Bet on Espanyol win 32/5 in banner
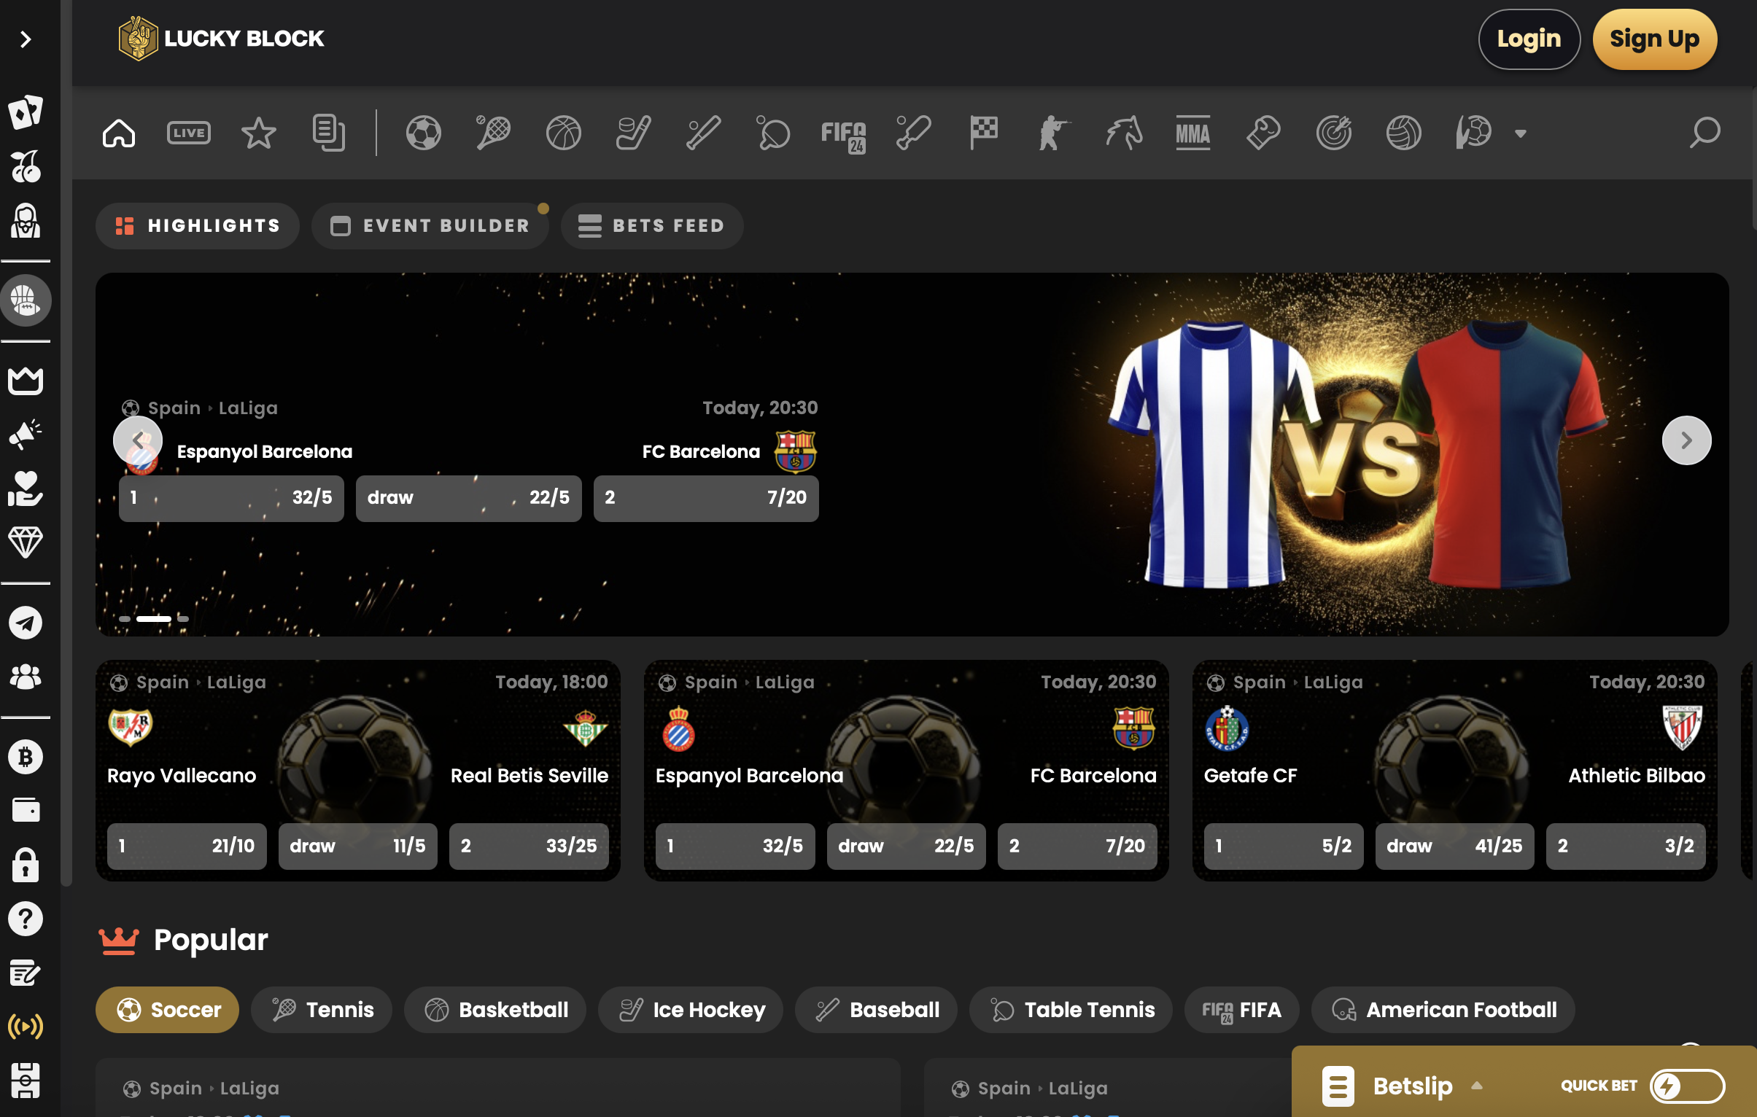The image size is (1757, 1117). (x=231, y=498)
